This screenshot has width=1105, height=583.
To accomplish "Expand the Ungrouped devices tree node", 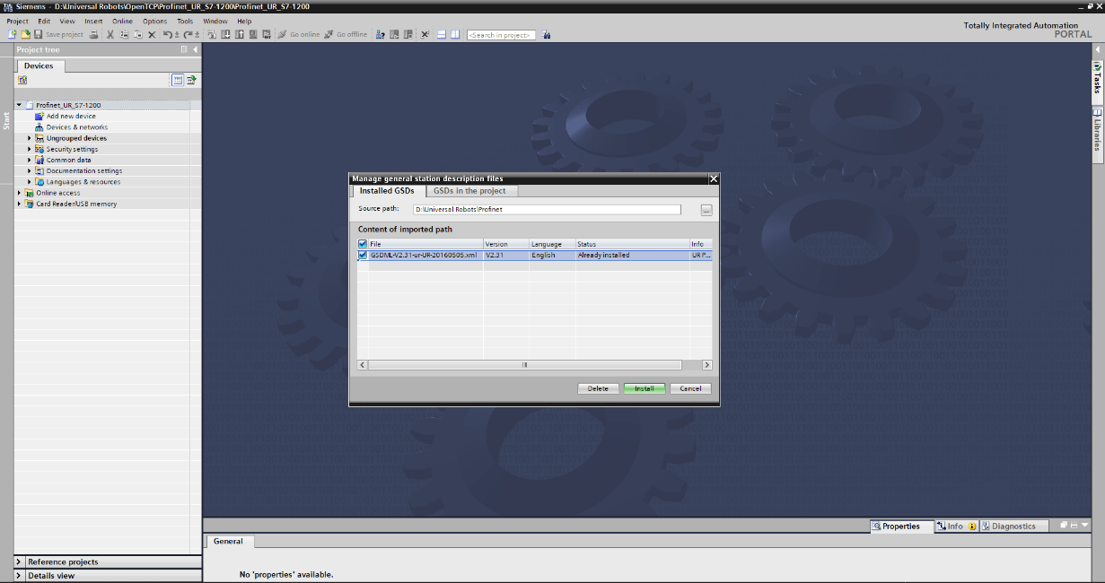I will [x=30, y=138].
